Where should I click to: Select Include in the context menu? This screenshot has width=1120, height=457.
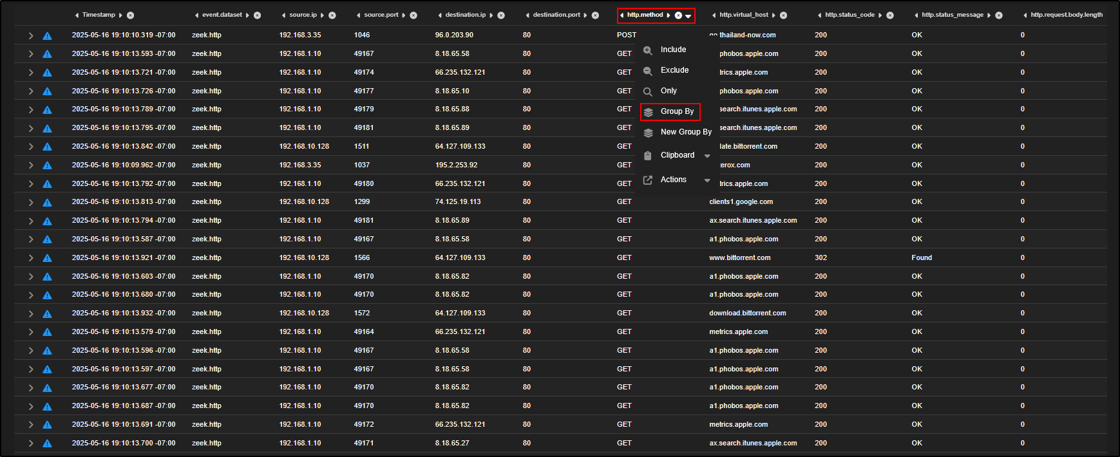pos(673,50)
